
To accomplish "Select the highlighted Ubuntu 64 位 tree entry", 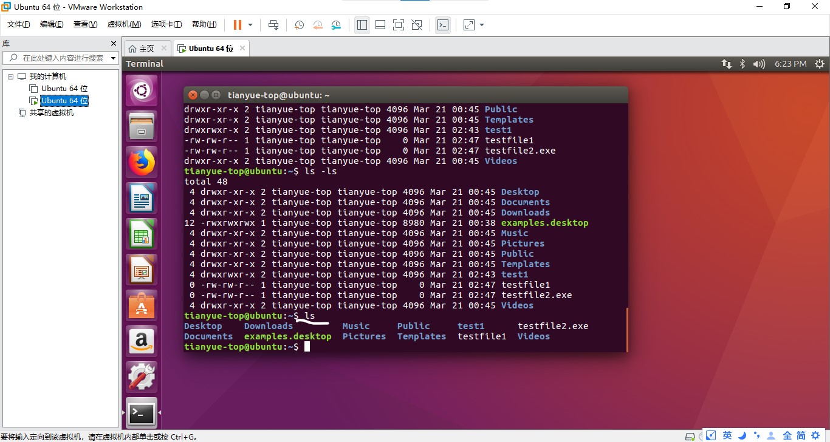I will (64, 101).
